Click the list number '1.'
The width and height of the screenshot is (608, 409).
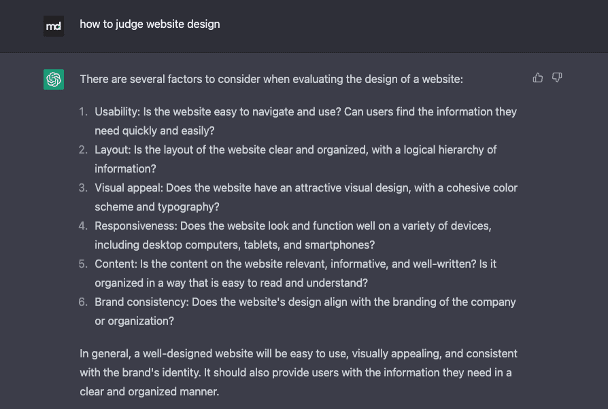(x=83, y=112)
